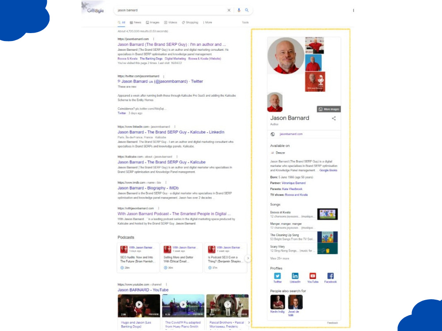This screenshot has height=331, width=442.
Task: Select the All results tab
Action: (x=122, y=23)
